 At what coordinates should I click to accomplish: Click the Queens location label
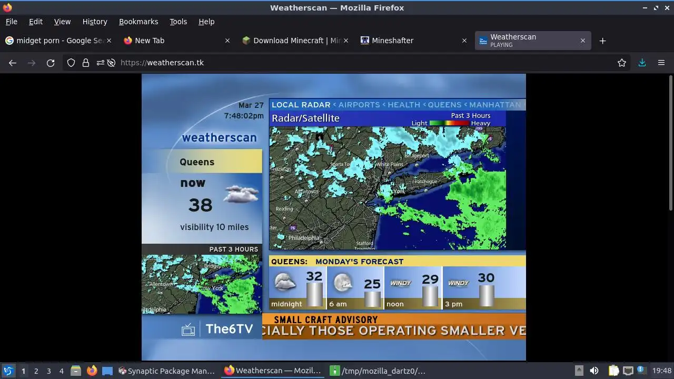click(197, 162)
